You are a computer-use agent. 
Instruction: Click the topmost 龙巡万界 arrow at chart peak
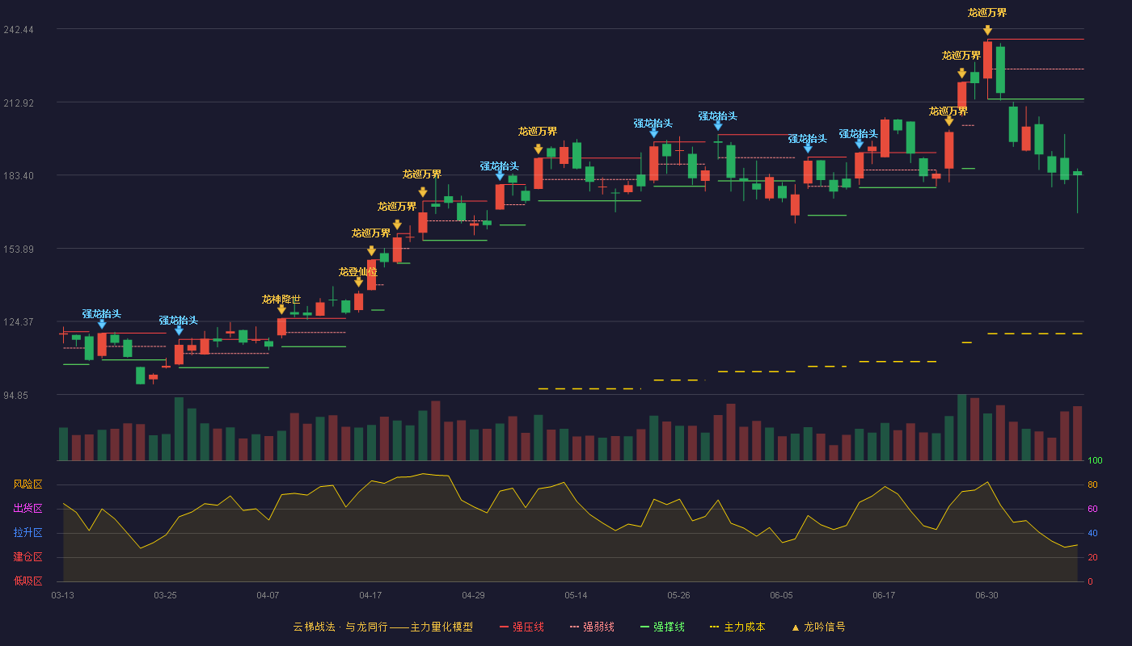(x=987, y=31)
